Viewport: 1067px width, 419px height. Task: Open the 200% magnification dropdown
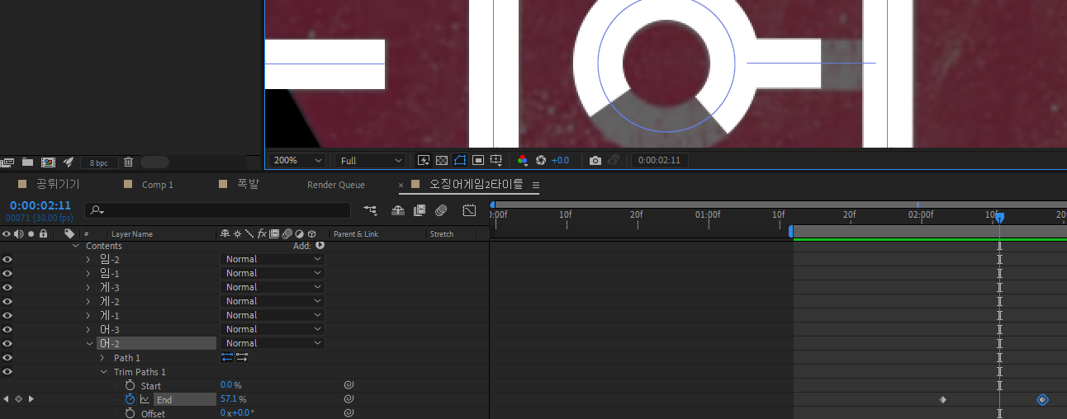click(297, 160)
